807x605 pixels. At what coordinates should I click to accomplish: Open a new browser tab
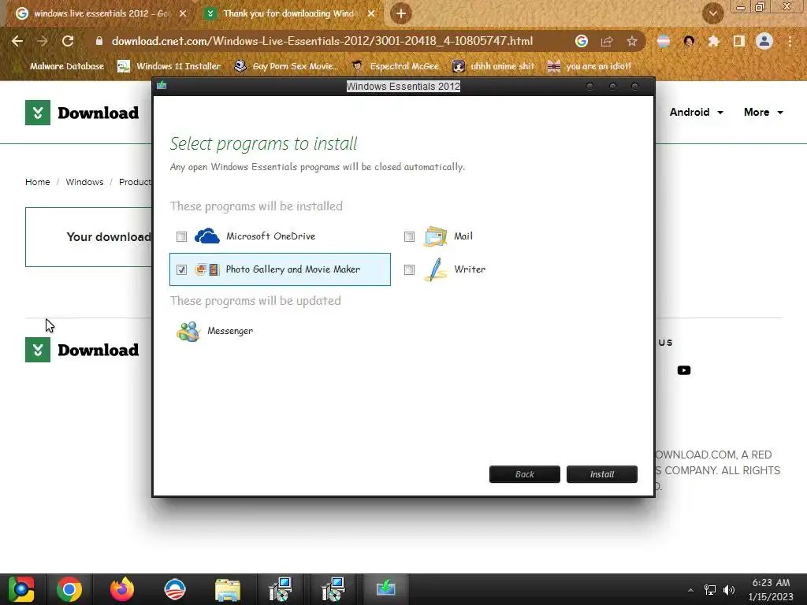(401, 13)
